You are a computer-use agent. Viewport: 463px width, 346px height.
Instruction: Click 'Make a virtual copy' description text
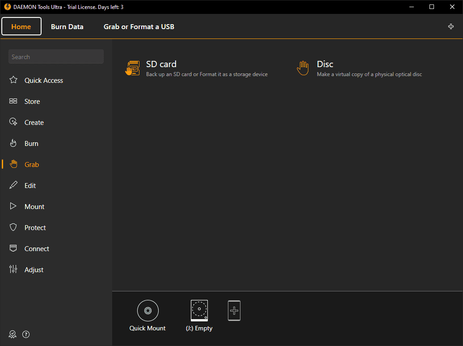pos(370,74)
